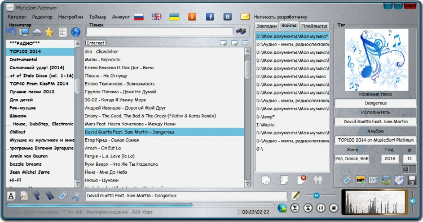Click the playback progress bar
Image resolution: width=423 pixels, height=222 pixels.
tap(140, 205)
